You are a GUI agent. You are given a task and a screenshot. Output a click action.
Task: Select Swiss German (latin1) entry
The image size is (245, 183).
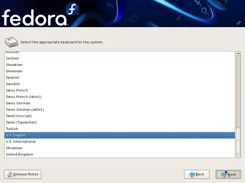coord(120,109)
